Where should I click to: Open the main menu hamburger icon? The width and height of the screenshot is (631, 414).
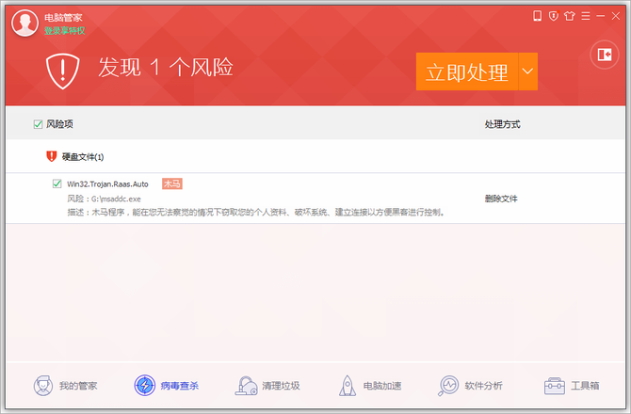click(x=586, y=16)
